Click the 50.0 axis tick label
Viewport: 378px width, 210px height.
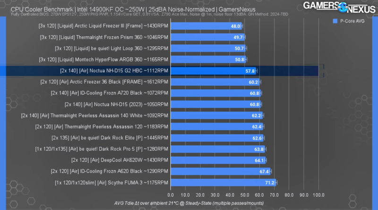coord(245,195)
